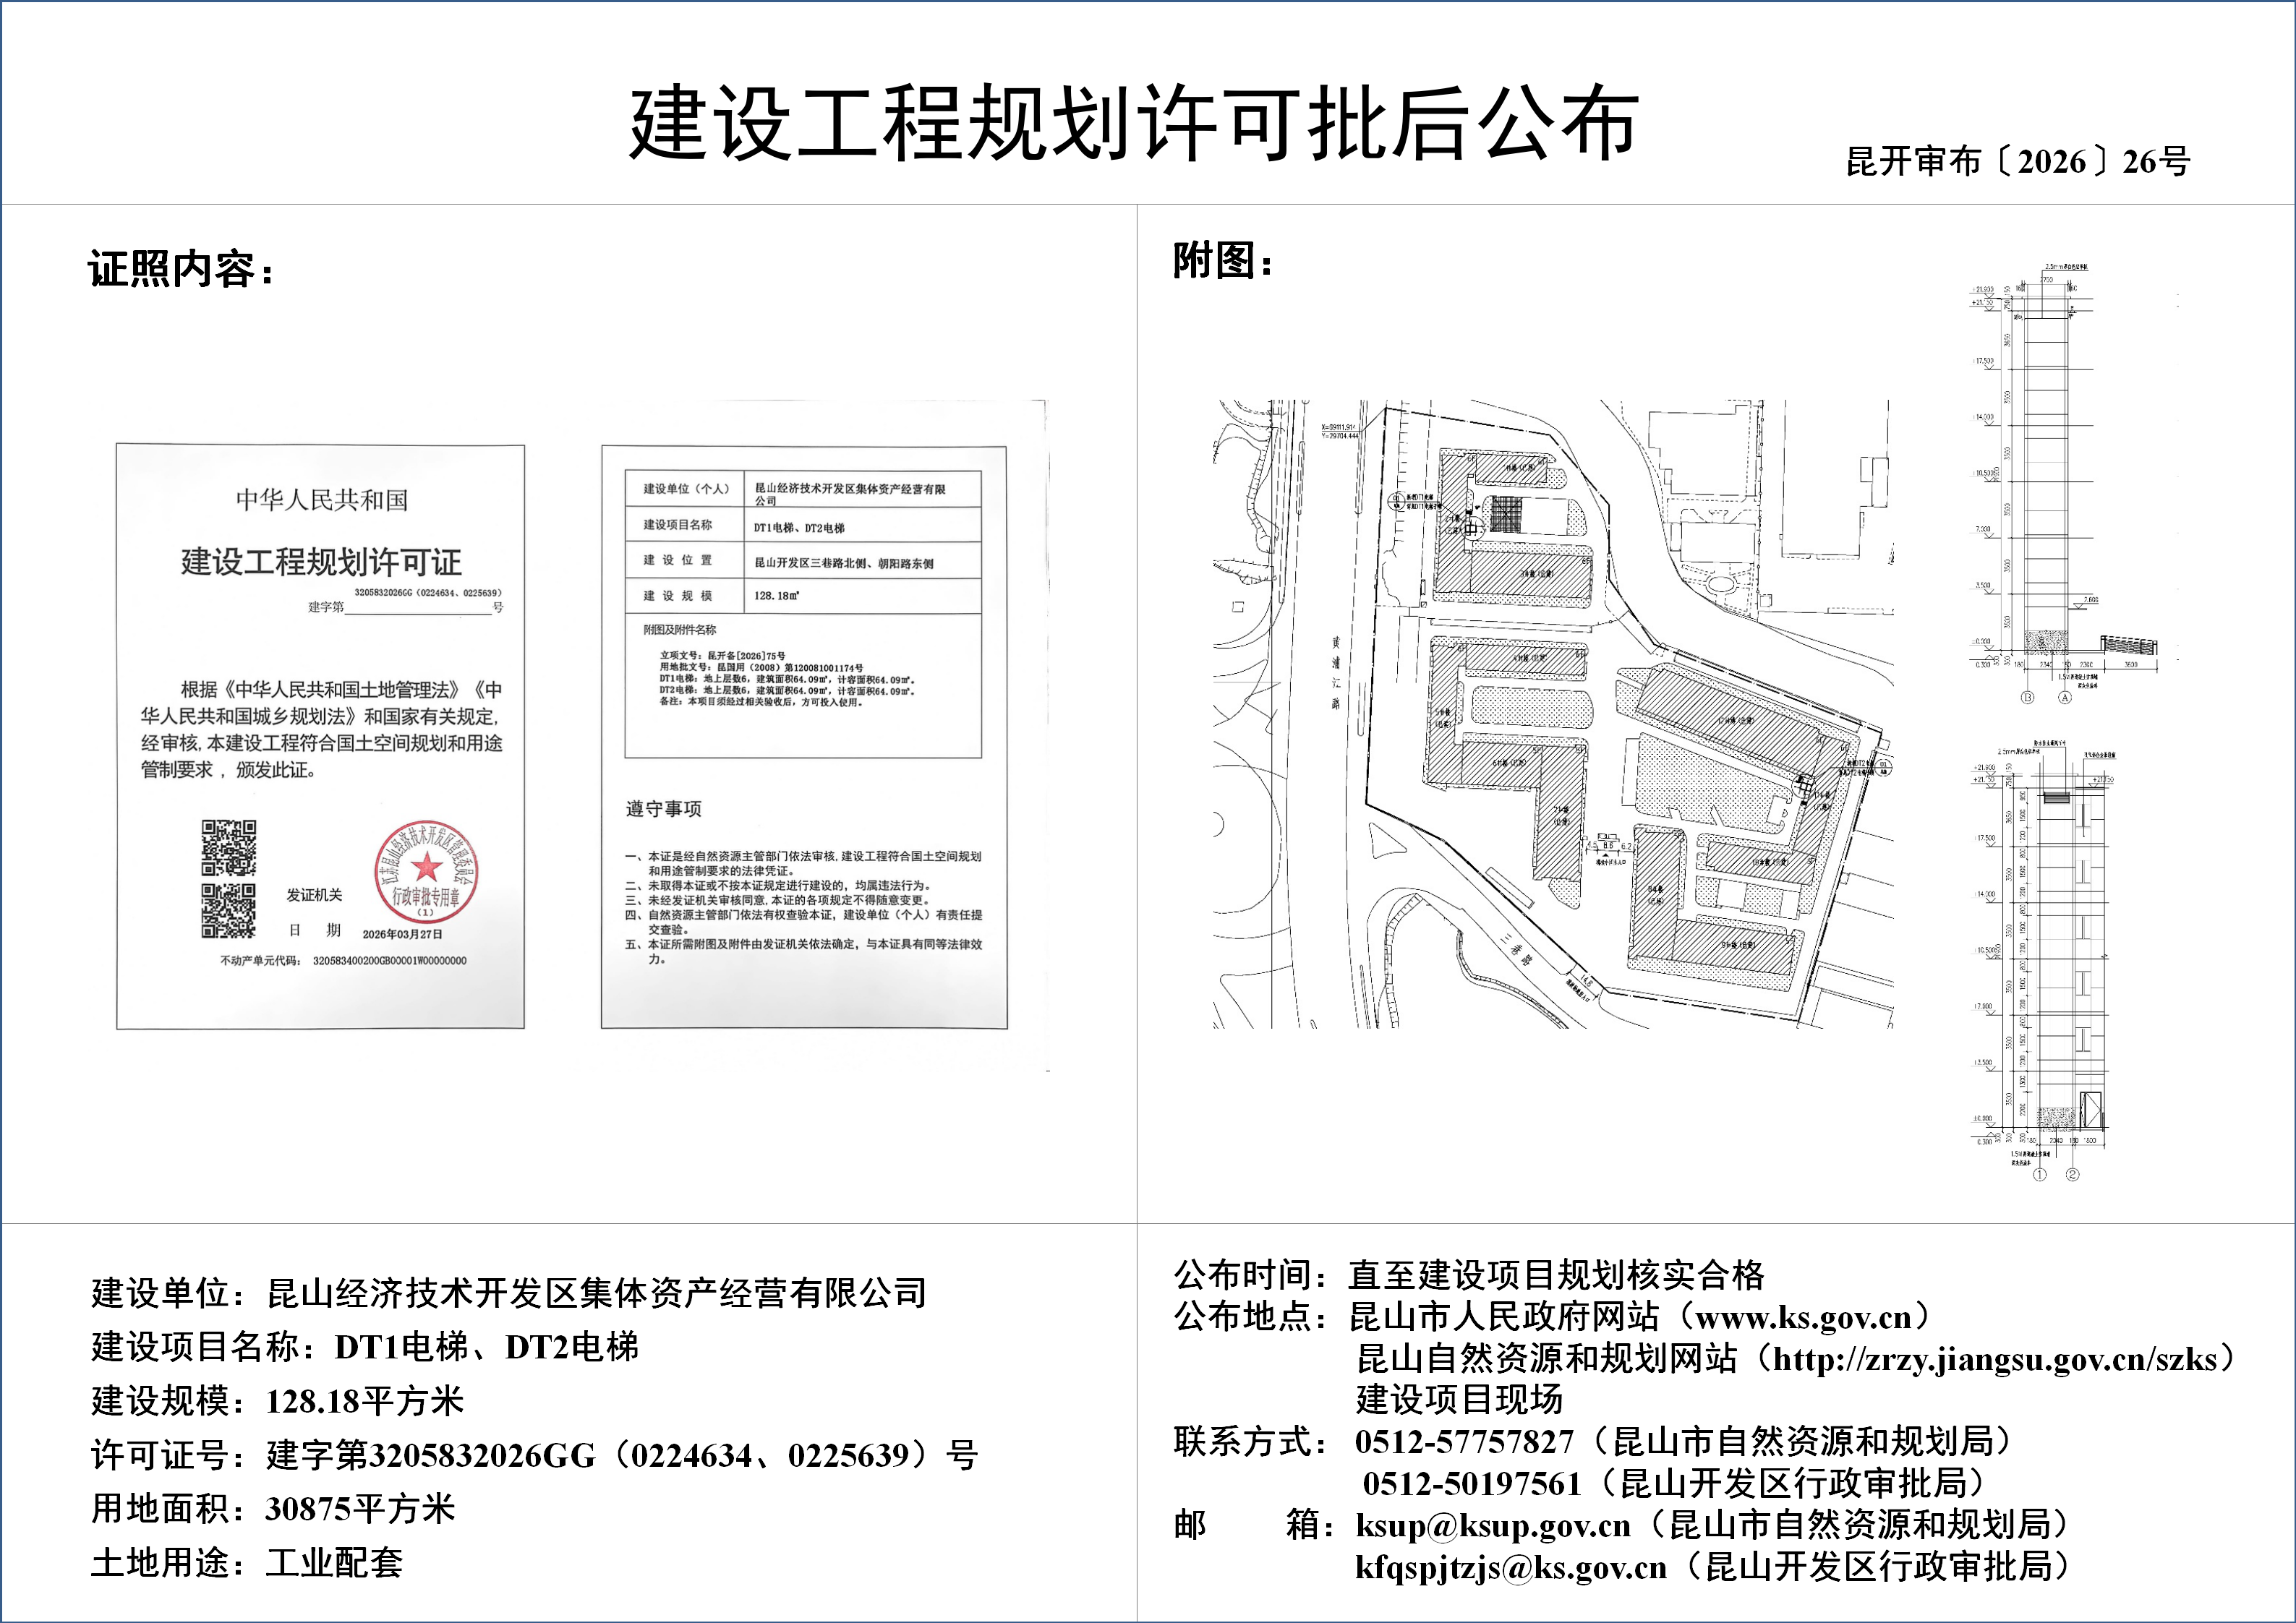Click the red official seal stamp
2296x1623 pixels.
pos(426,873)
